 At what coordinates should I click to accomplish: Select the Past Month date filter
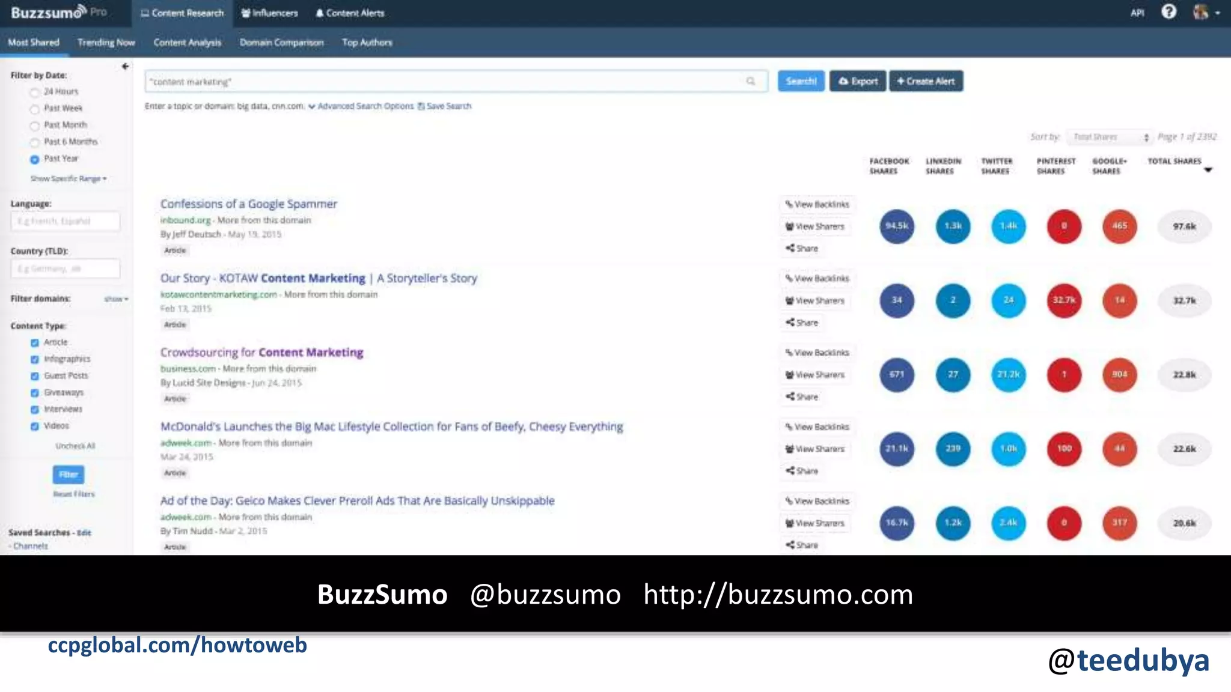(x=34, y=126)
